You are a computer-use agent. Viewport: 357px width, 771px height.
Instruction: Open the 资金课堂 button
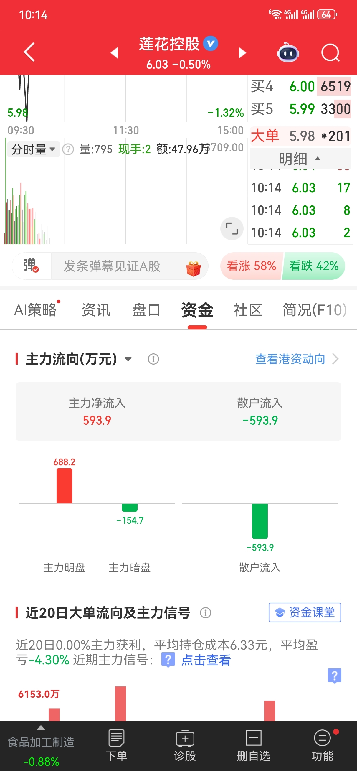click(x=305, y=612)
